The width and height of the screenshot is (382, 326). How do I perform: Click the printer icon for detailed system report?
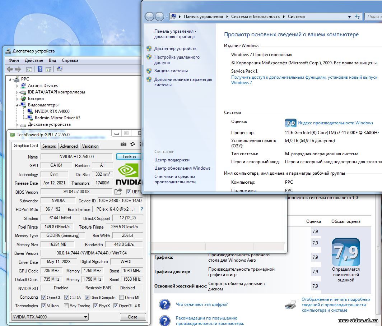coord(290,305)
